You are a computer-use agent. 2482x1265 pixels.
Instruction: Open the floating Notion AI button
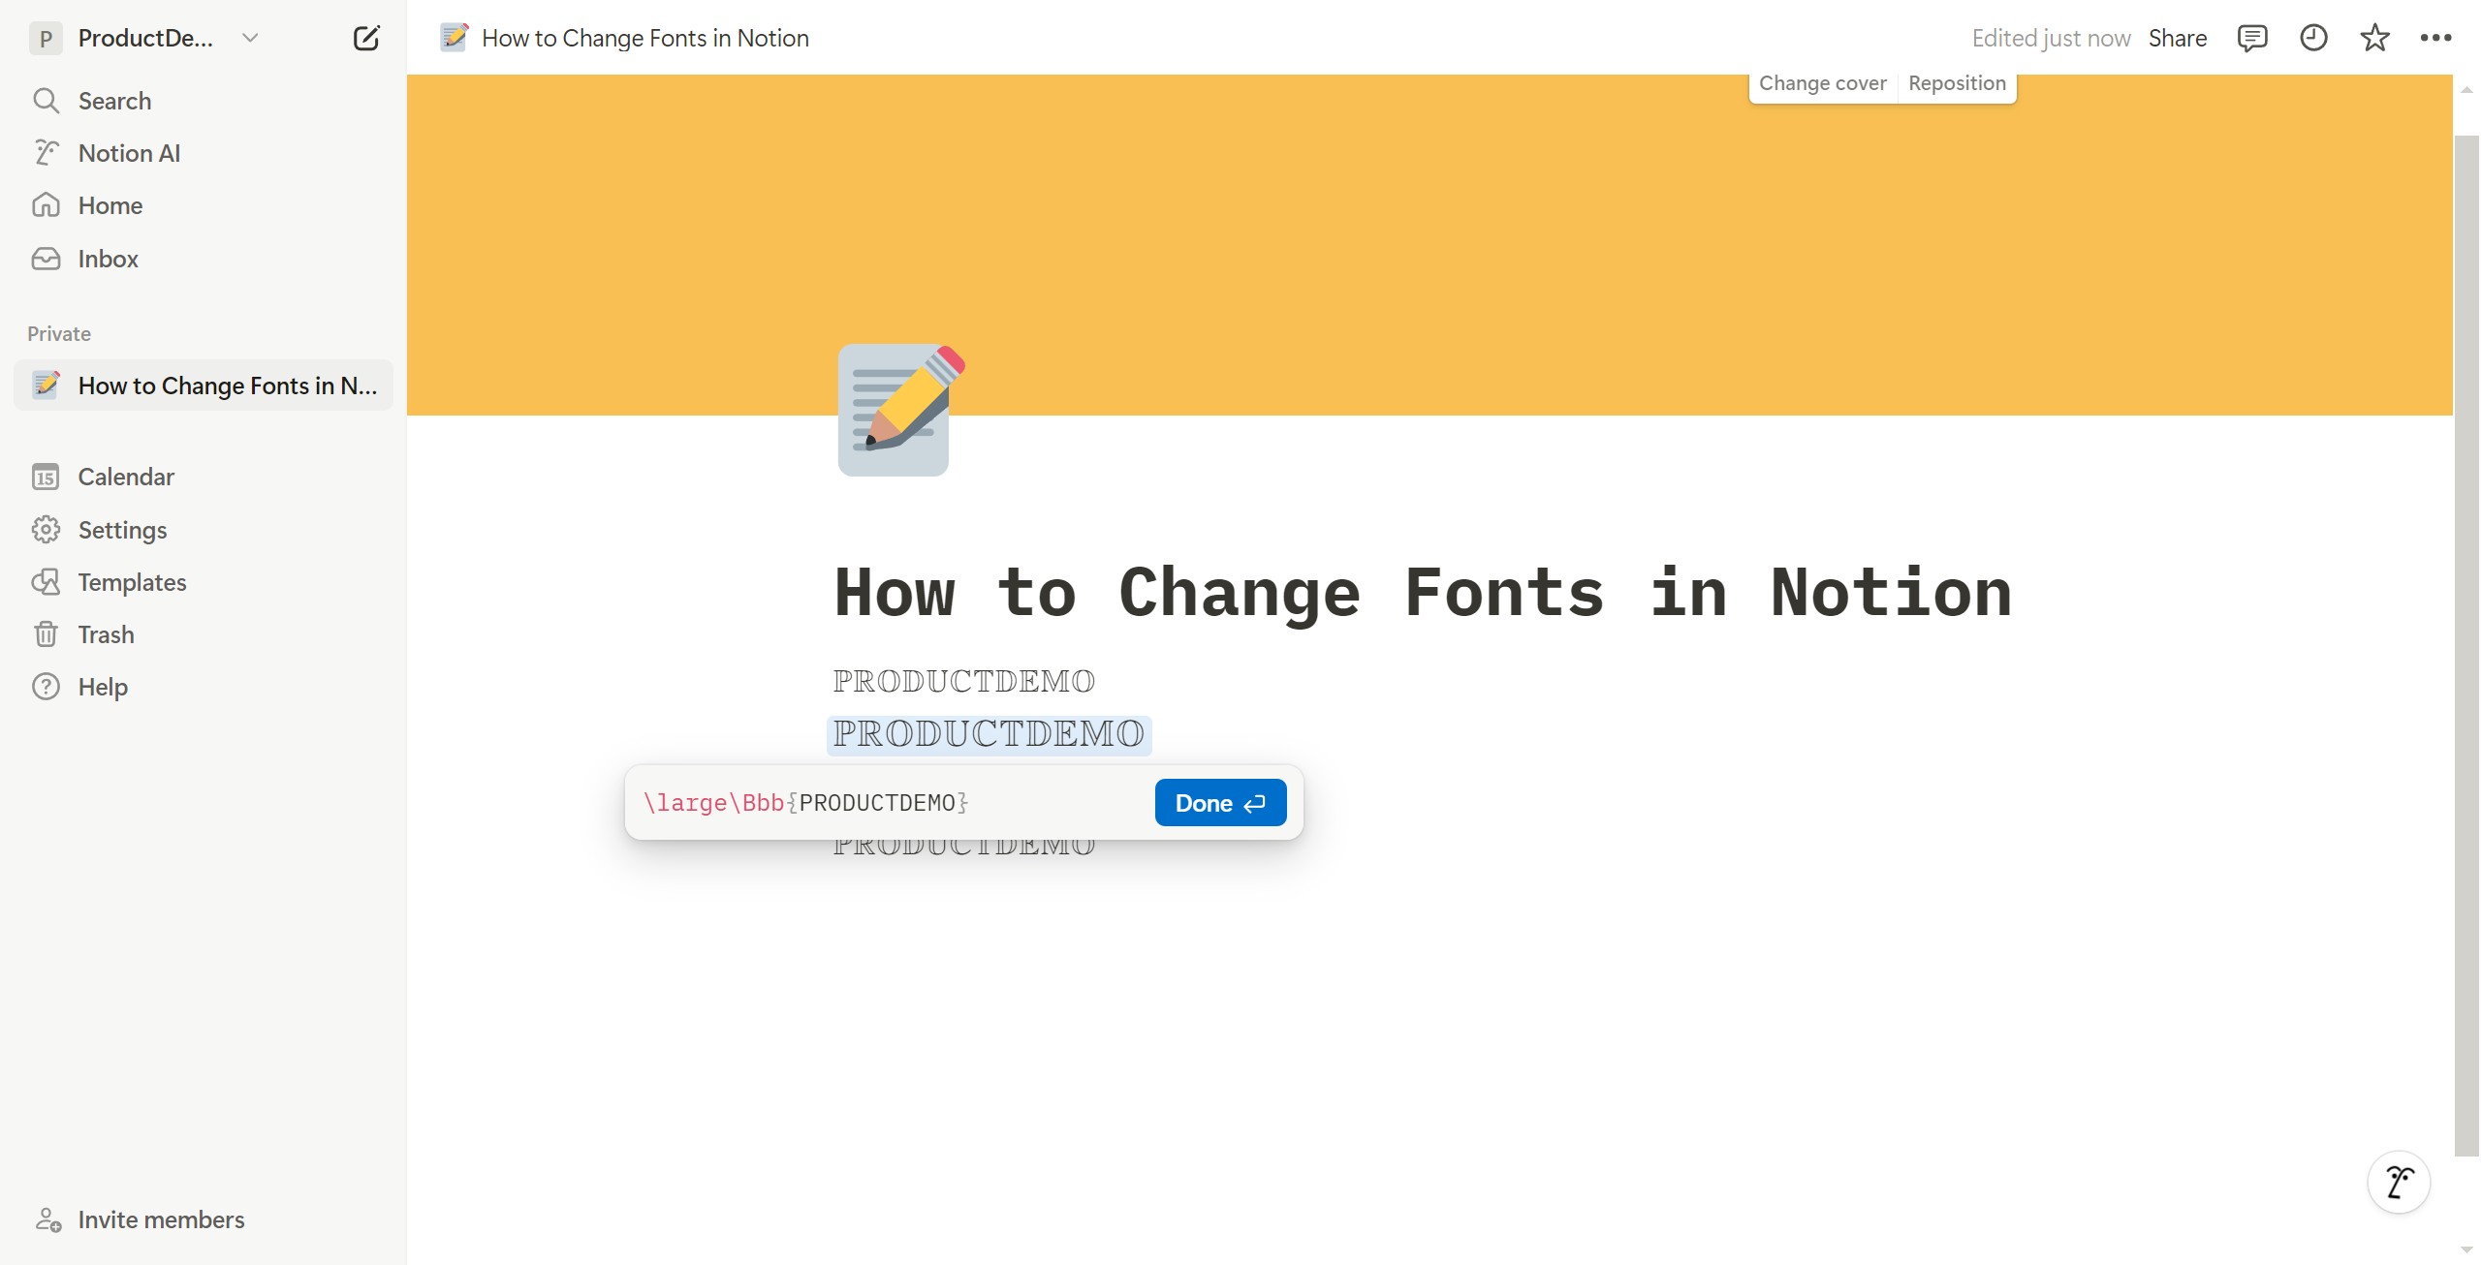coord(2398,1183)
